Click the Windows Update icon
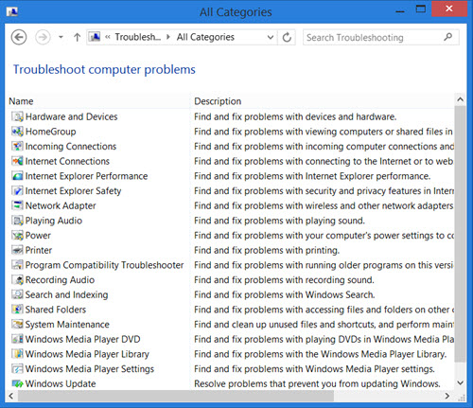 tap(17, 383)
